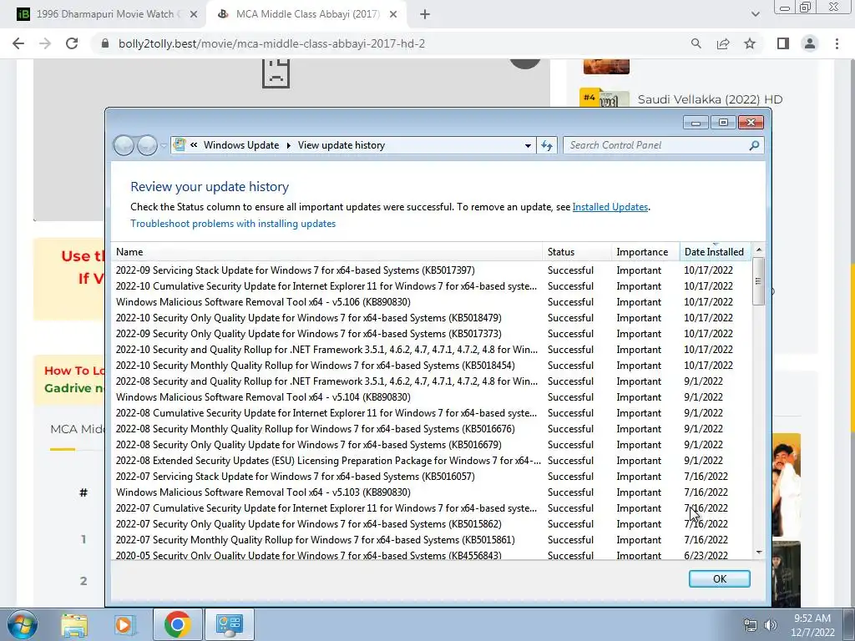The width and height of the screenshot is (855, 641).
Task: Open the Saudi Vellakka (2022) HD link
Action: [710, 99]
